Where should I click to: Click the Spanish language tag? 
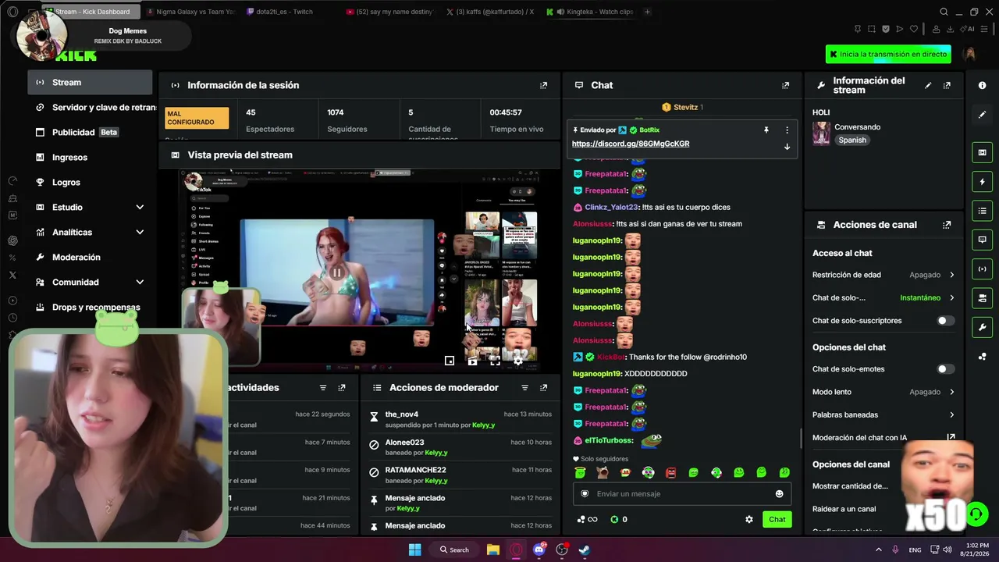coord(852,140)
